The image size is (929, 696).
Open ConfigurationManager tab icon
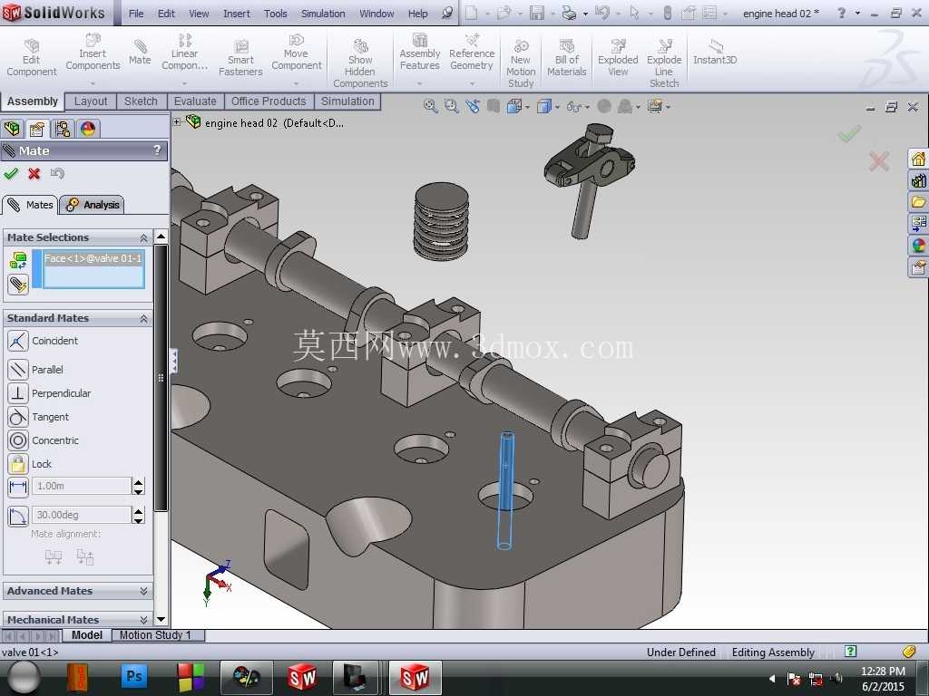pos(63,129)
